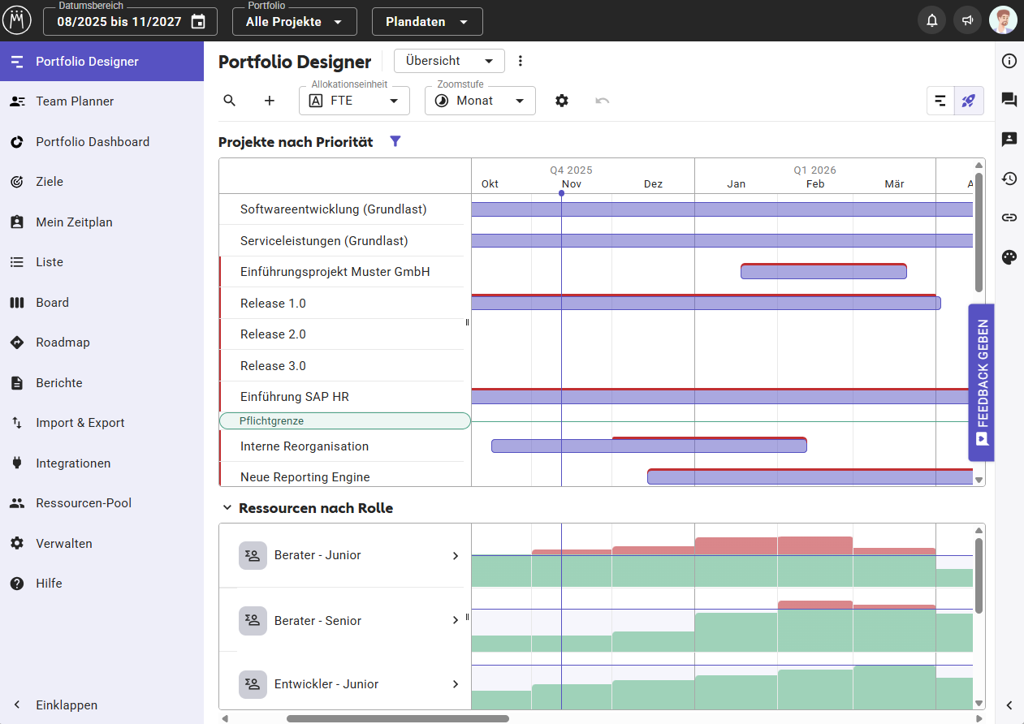The height and width of the screenshot is (724, 1024).
Task: Open settings gear in the designer toolbar
Action: coord(562,101)
